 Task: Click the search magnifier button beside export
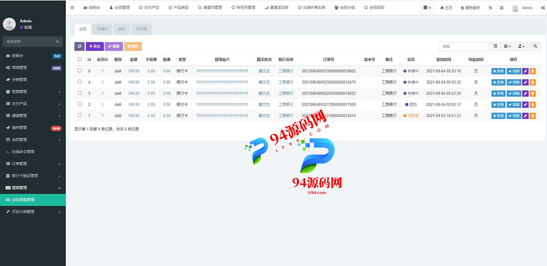535,46
